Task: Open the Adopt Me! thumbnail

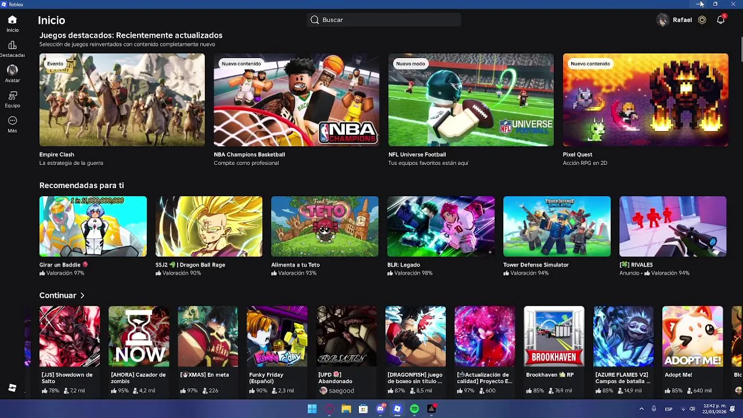Action: 692,337
